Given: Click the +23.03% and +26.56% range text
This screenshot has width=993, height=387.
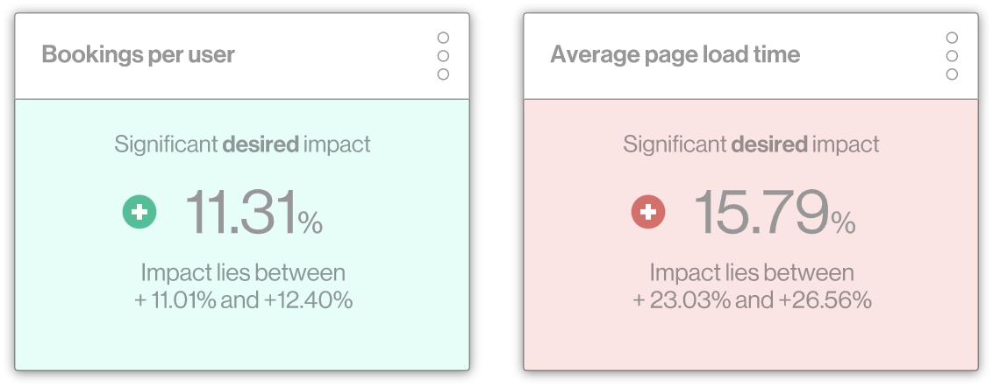Looking at the screenshot, I should (752, 300).
